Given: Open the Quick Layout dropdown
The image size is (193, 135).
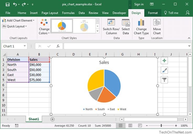Looking at the screenshot, I should 15,26.
